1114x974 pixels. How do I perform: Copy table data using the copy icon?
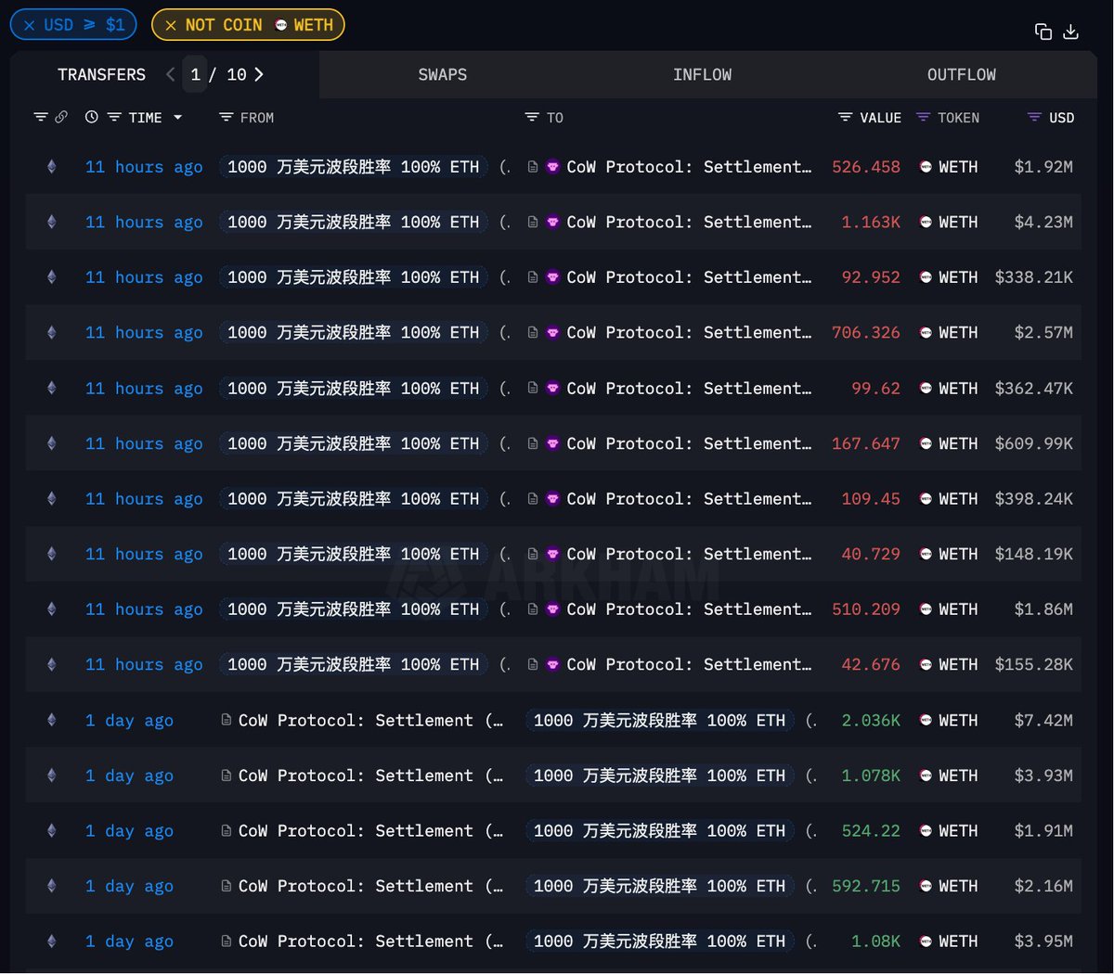[x=1043, y=32]
